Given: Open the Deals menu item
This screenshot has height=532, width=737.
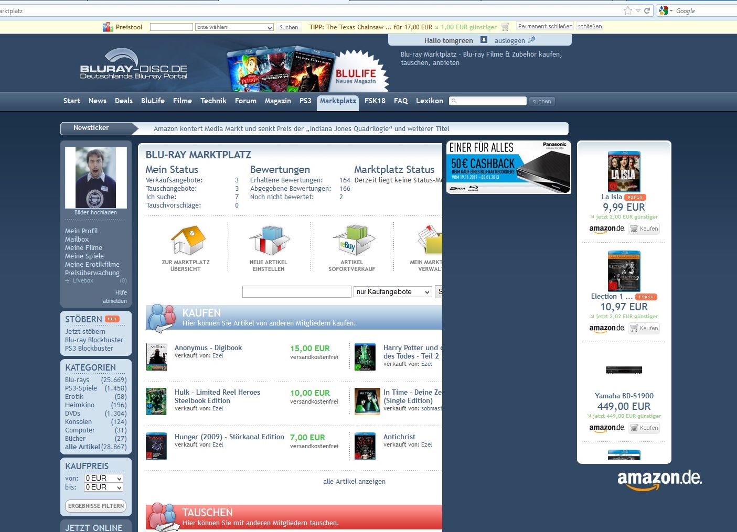Looking at the screenshot, I should pyautogui.click(x=124, y=101).
